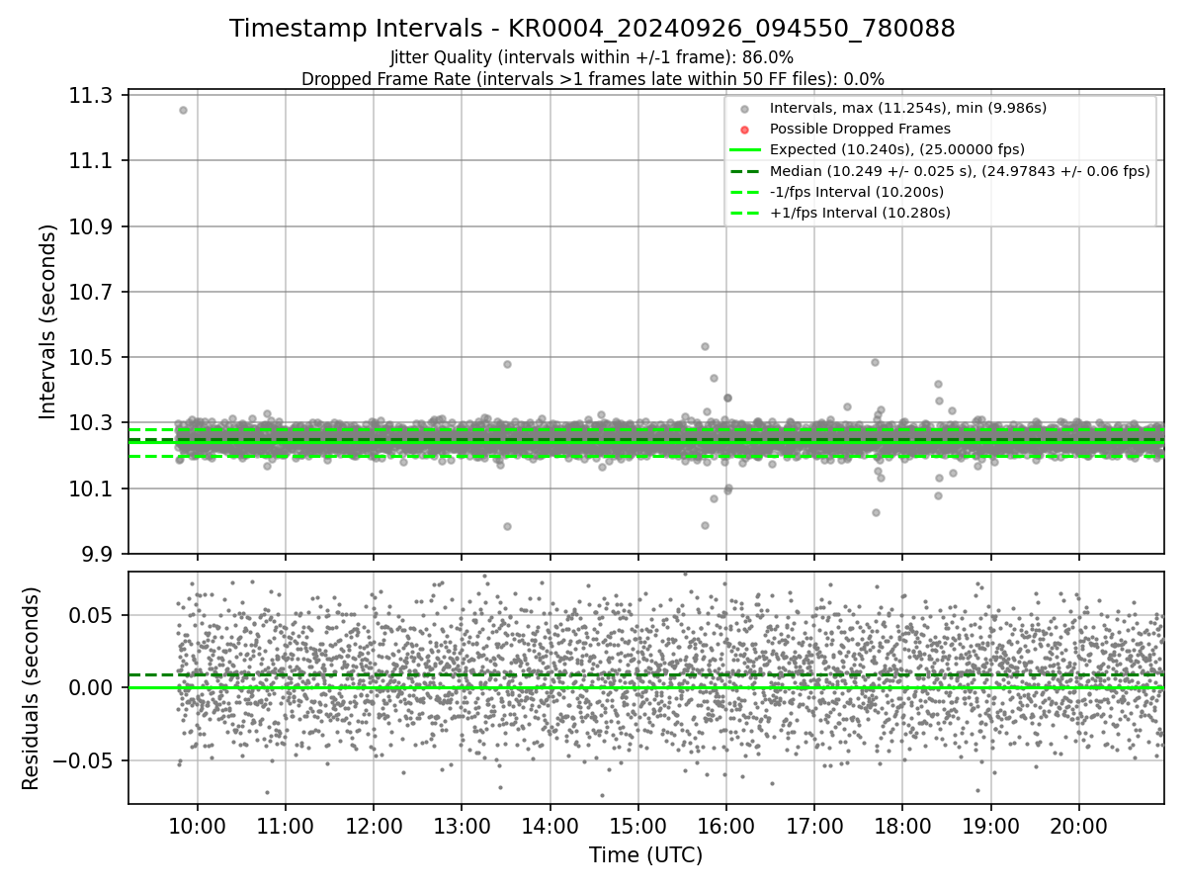Click the '12:00' time tick label
This screenshot has width=1186, height=890.
[374, 827]
